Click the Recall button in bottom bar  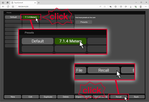tap(118, 97)
